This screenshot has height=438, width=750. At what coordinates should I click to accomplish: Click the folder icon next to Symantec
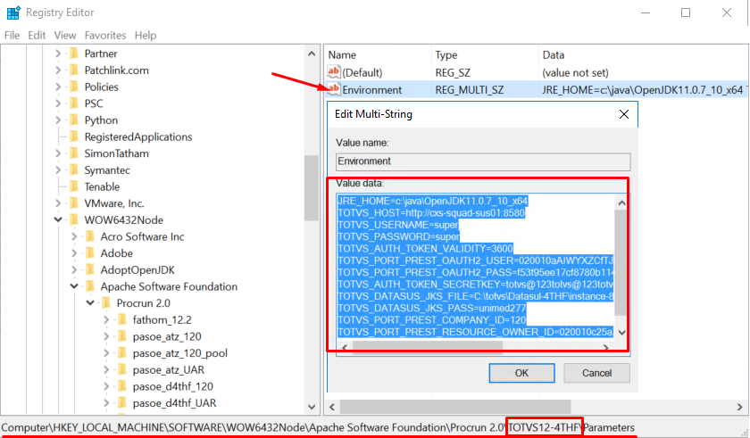(x=73, y=170)
